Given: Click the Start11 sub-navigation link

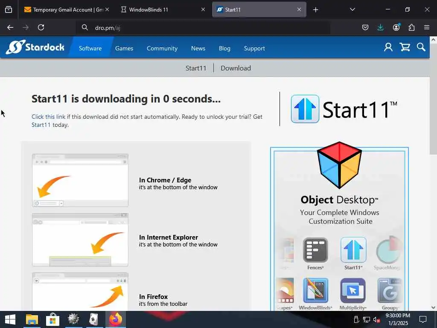Looking at the screenshot, I should (196, 68).
